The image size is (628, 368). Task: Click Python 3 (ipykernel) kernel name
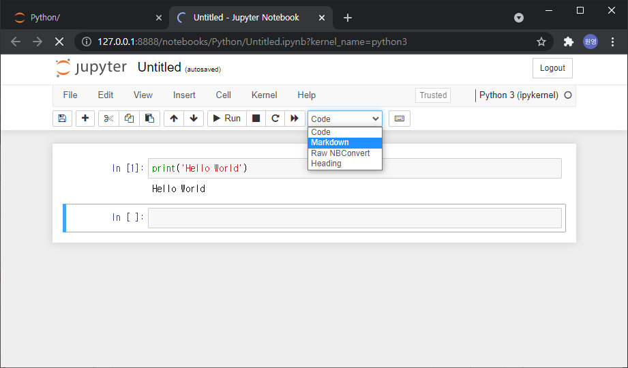(519, 95)
